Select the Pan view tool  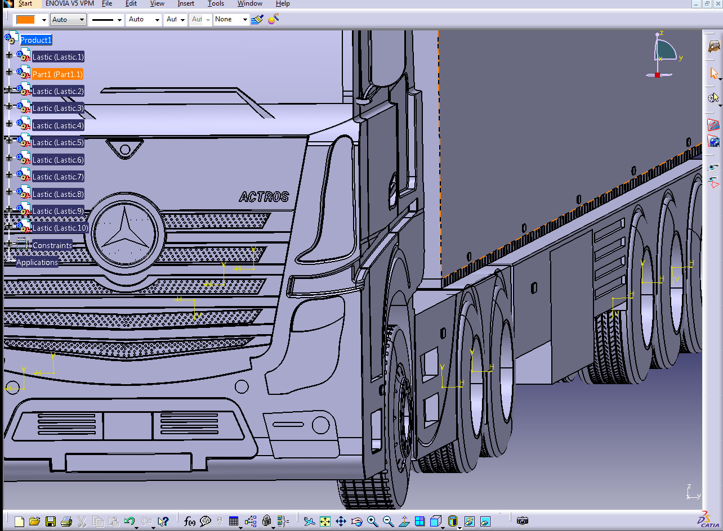point(341,521)
